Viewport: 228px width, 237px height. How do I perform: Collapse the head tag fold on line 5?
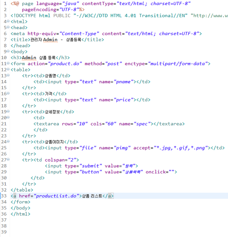8,27
